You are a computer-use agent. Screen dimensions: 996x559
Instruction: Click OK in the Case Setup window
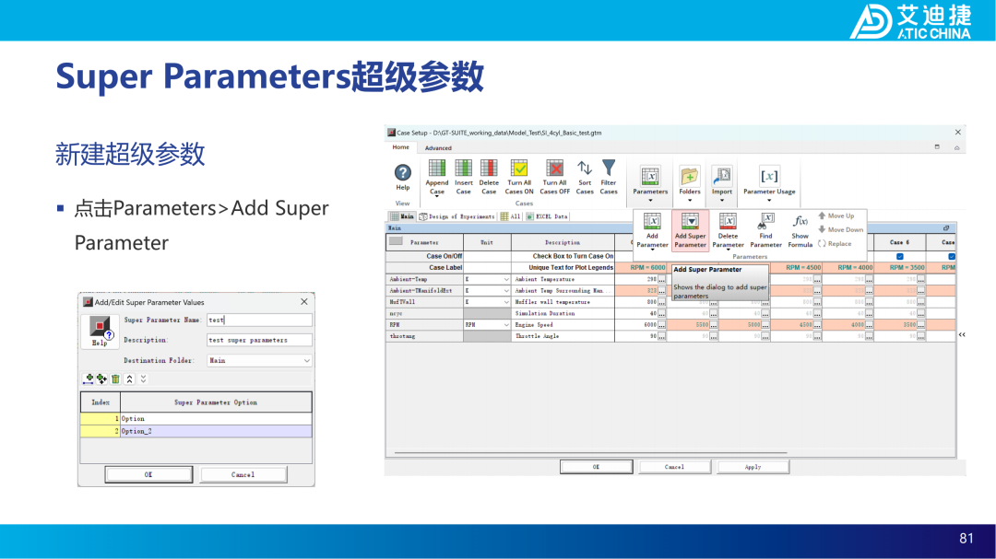(596, 467)
